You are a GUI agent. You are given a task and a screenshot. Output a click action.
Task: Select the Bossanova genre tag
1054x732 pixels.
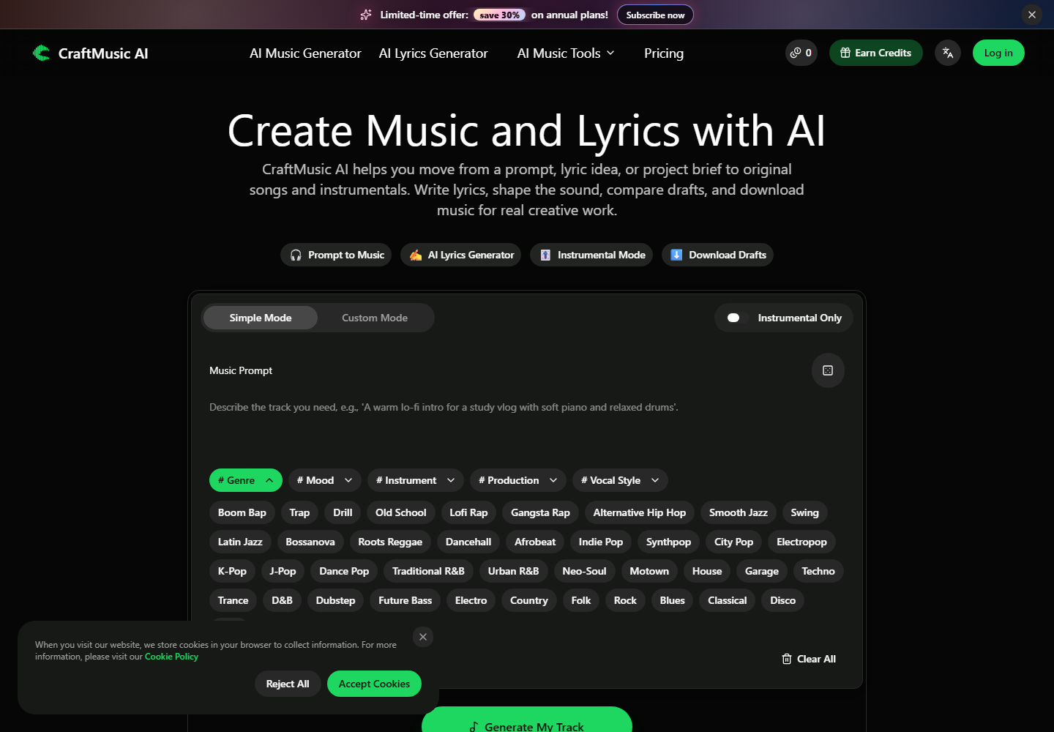310,542
